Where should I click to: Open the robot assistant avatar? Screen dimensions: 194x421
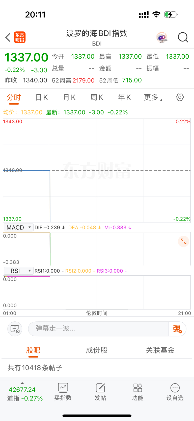click(x=162, y=38)
